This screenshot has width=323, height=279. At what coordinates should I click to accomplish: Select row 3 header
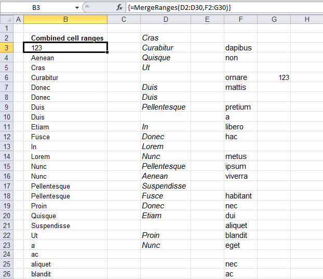coord(7,48)
